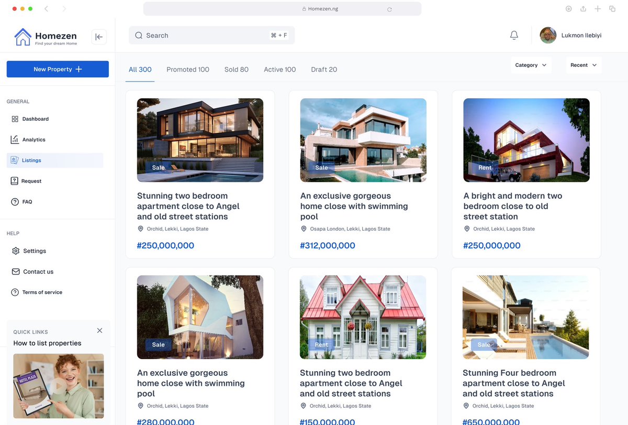
Task: Switch to the Promoted 100 tab
Action: [188, 70]
